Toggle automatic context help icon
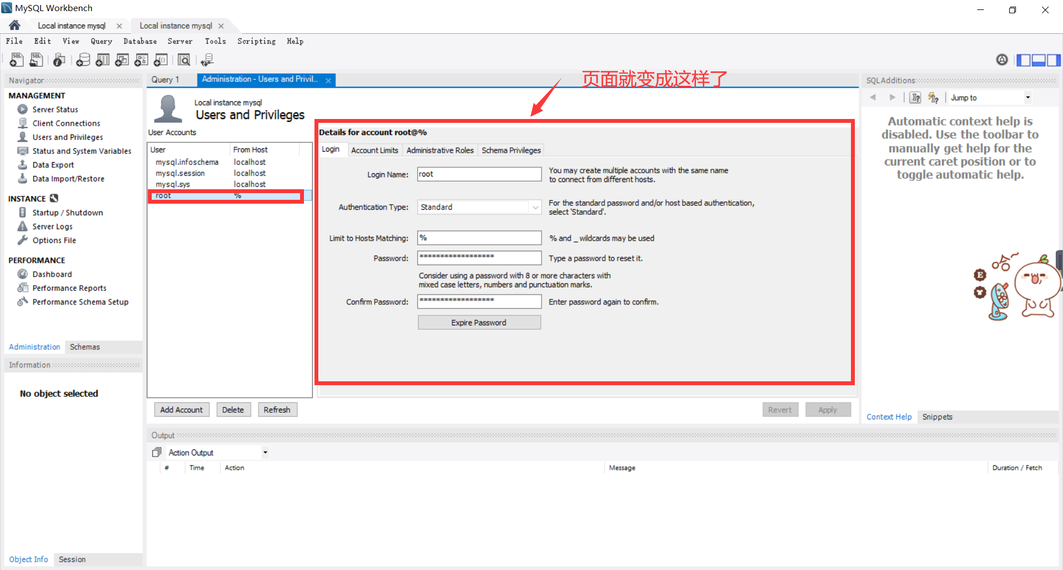The height and width of the screenshot is (570, 1063). (x=933, y=97)
